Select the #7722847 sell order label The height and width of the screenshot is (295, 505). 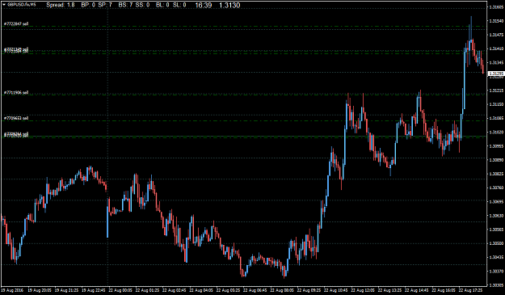point(16,23)
